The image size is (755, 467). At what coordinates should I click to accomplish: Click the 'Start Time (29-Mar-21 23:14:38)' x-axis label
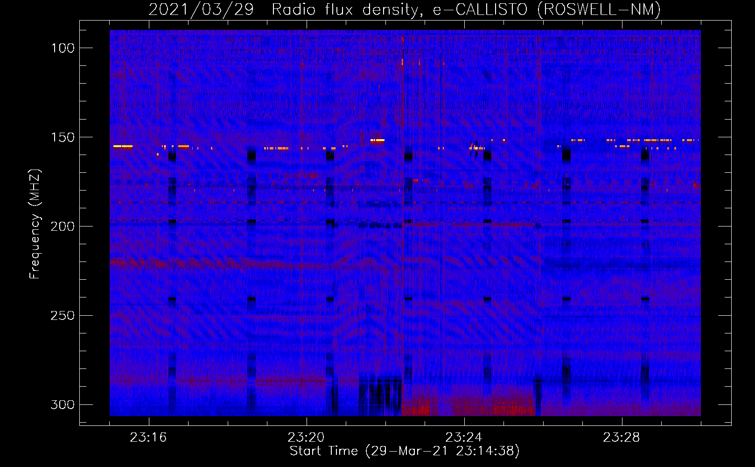[x=405, y=451]
